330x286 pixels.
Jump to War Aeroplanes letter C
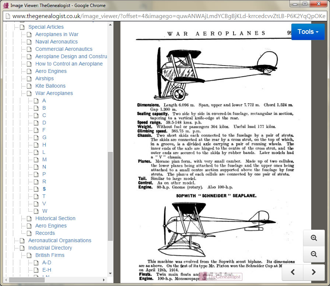44,115
